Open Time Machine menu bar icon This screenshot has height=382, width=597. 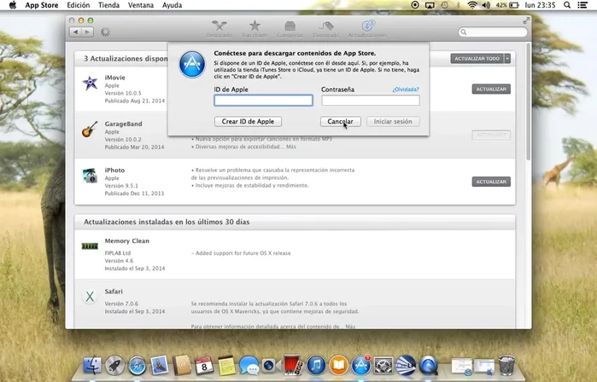point(445,5)
